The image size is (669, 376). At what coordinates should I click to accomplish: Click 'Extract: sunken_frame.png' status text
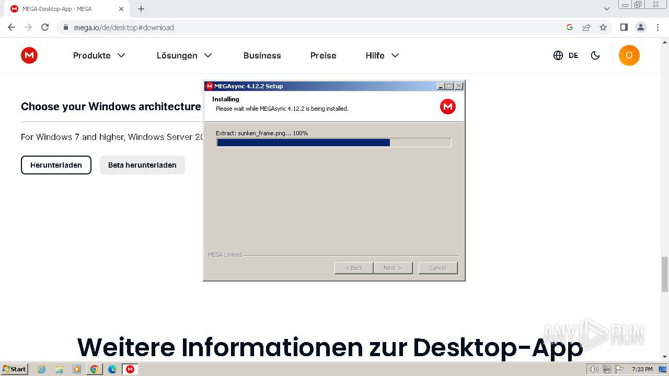pyautogui.click(x=262, y=133)
